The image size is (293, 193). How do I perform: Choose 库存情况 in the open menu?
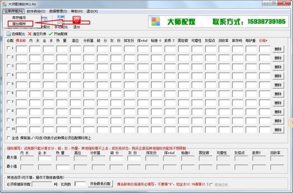19,18
